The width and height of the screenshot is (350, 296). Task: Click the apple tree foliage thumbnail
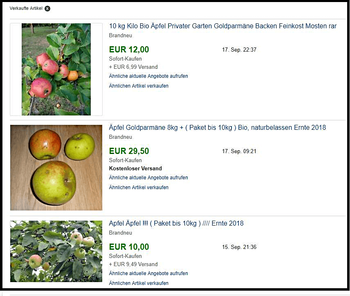[56, 251]
